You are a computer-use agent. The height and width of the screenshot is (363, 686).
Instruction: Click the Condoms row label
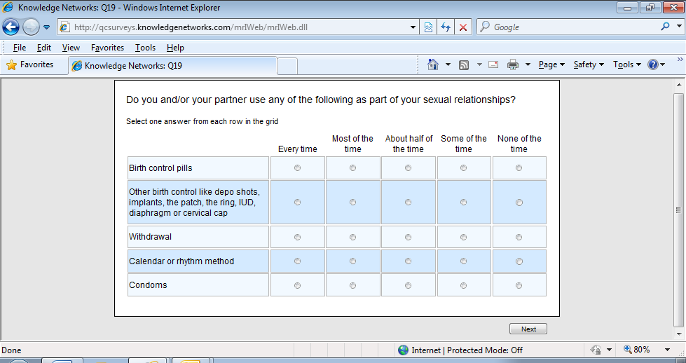[x=148, y=285]
